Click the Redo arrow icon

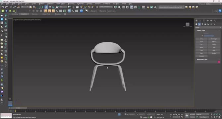(x=6, y=7)
